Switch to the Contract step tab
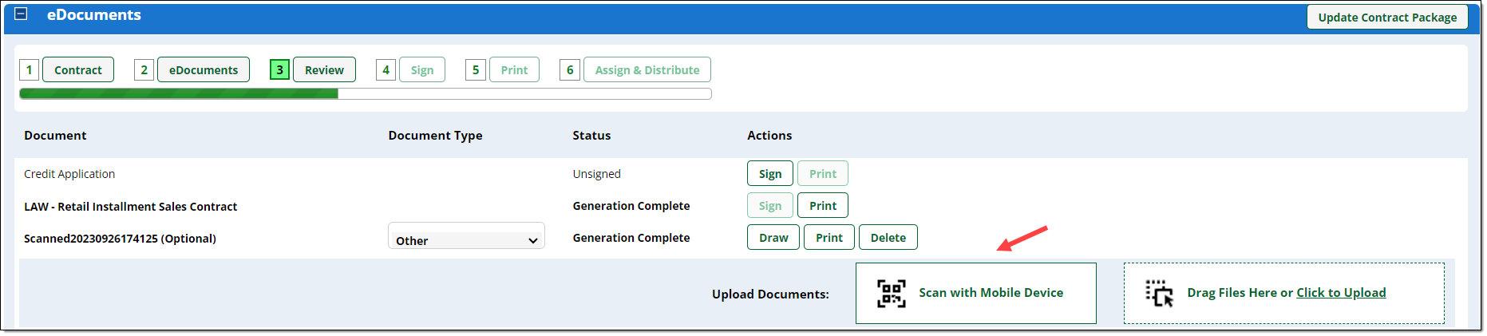This screenshot has width=1487, height=336. (78, 69)
